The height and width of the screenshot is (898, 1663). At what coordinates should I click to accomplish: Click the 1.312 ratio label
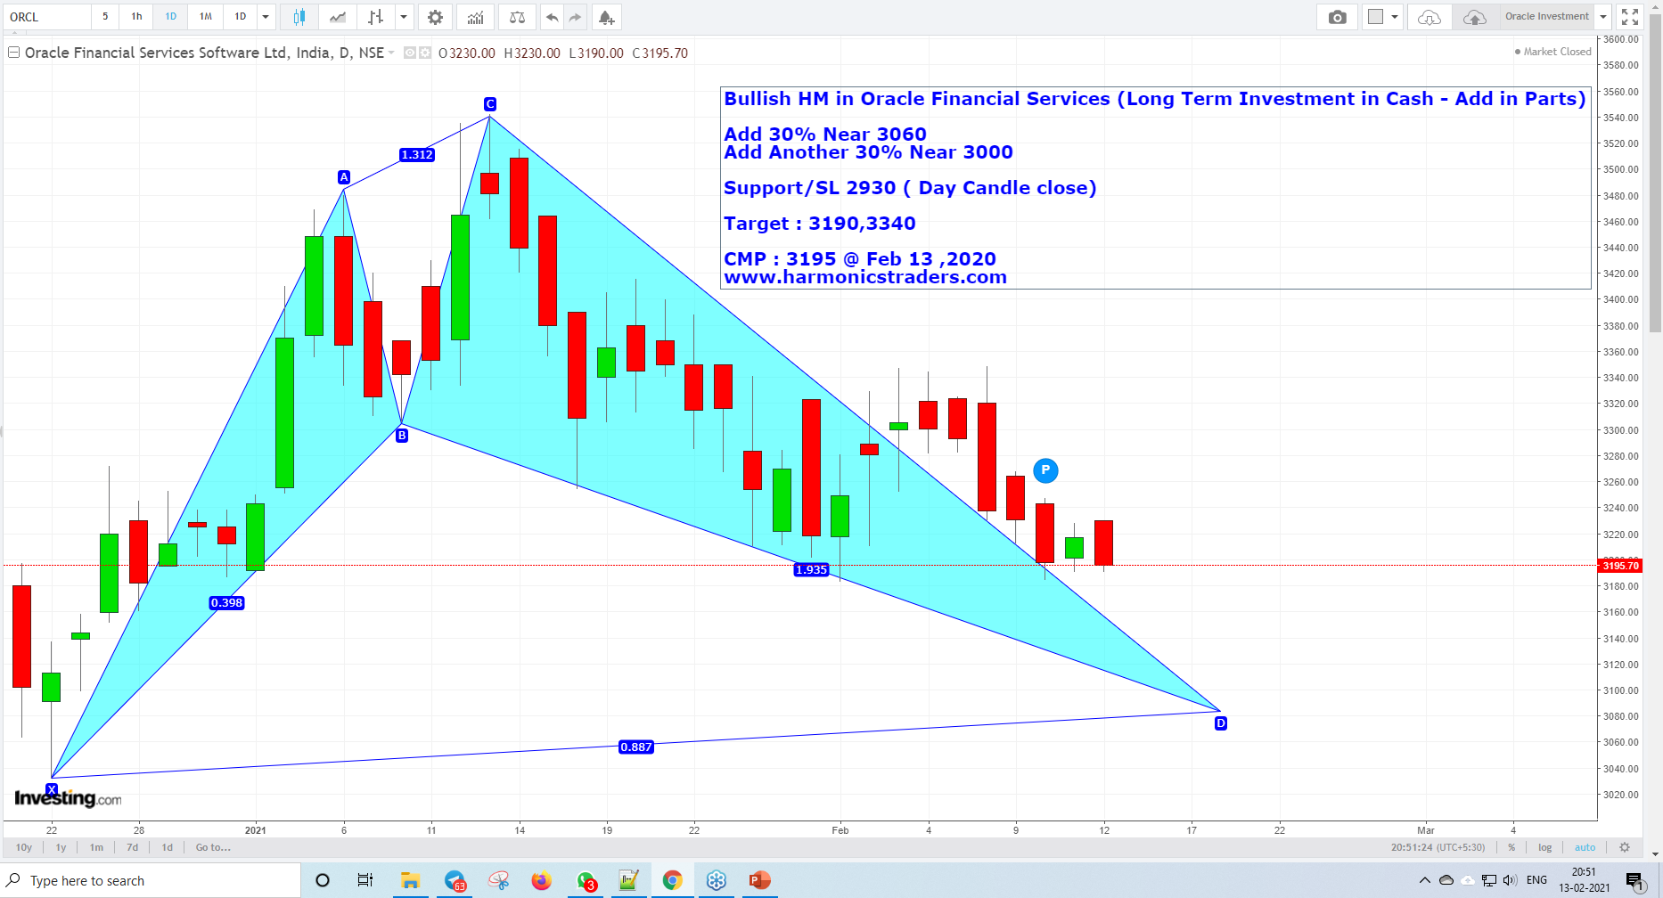[x=417, y=155]
